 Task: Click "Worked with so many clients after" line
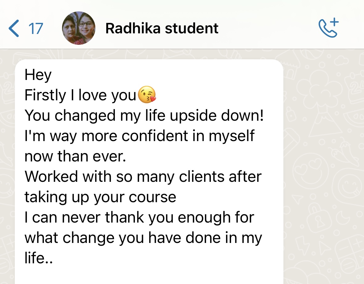[143, 177]
